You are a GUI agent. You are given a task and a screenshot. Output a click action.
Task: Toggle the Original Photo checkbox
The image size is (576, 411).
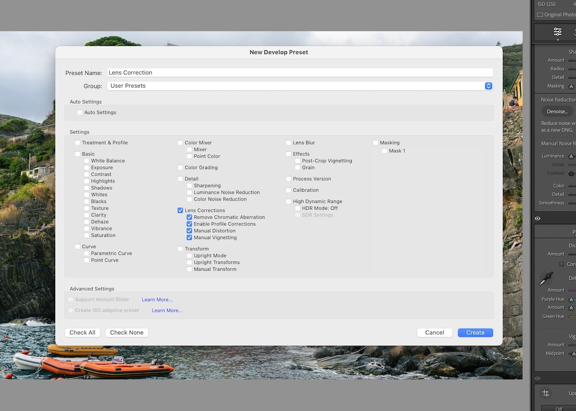(x=540, y=15)
